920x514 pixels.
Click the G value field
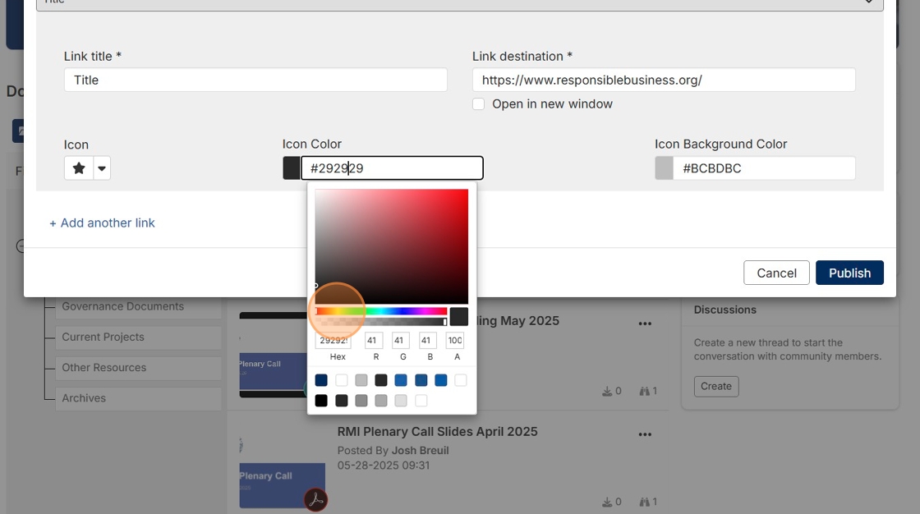(401, 340)
